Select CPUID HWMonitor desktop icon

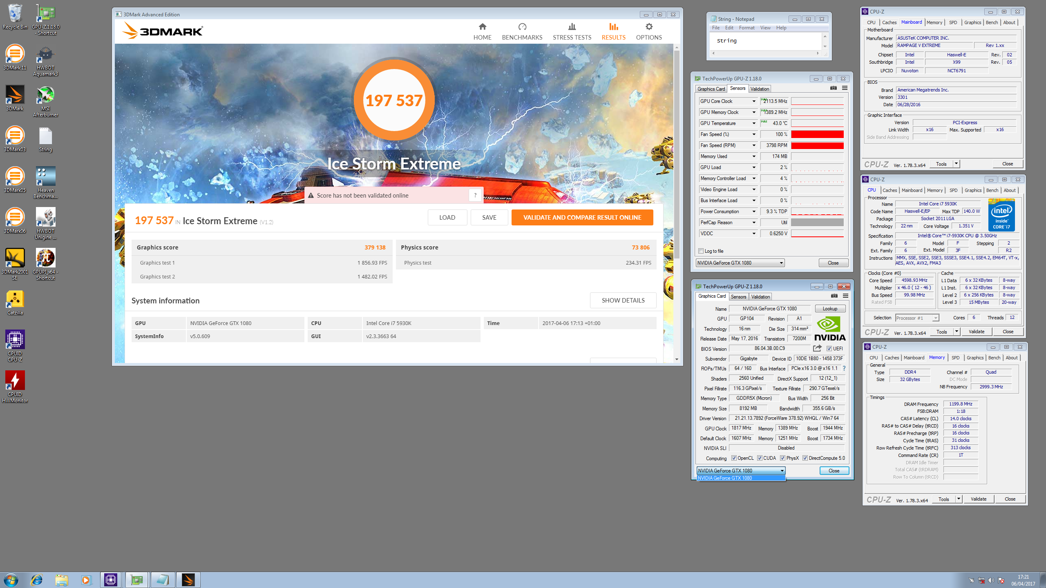(15, 388)
